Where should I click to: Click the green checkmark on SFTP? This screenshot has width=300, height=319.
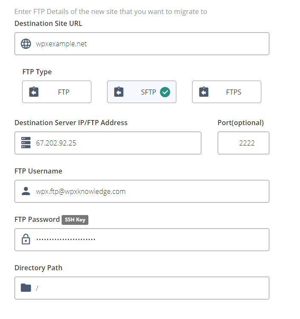click(x=165, y=92)
